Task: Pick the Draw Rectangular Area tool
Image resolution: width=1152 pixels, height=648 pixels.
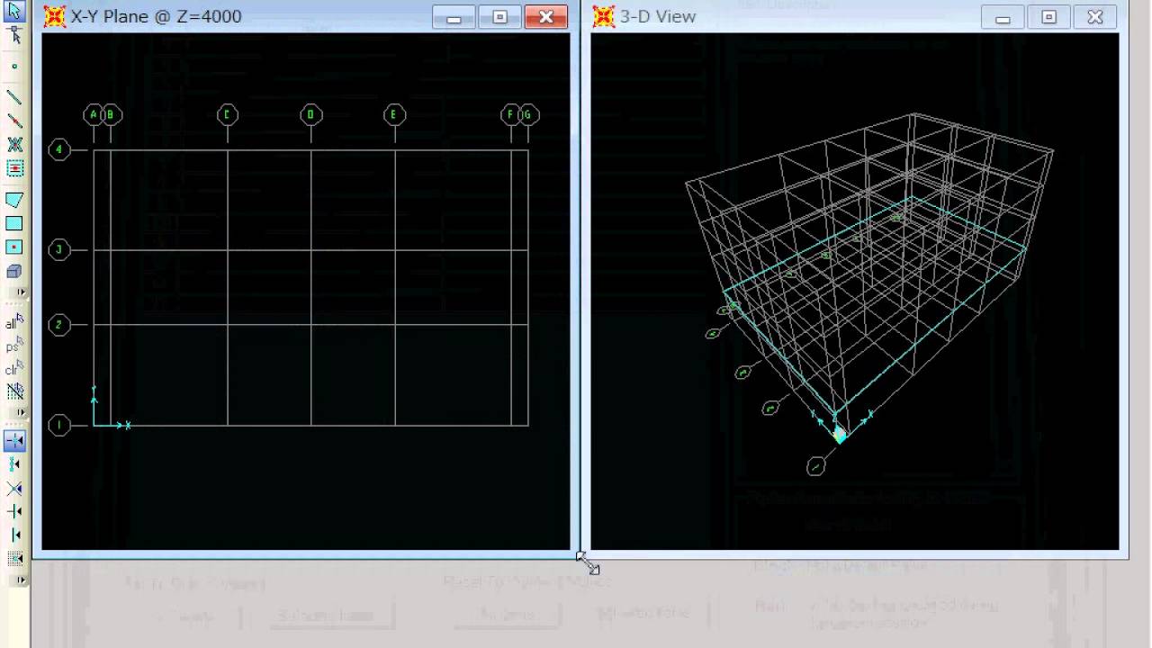Action: click(14, 223)
